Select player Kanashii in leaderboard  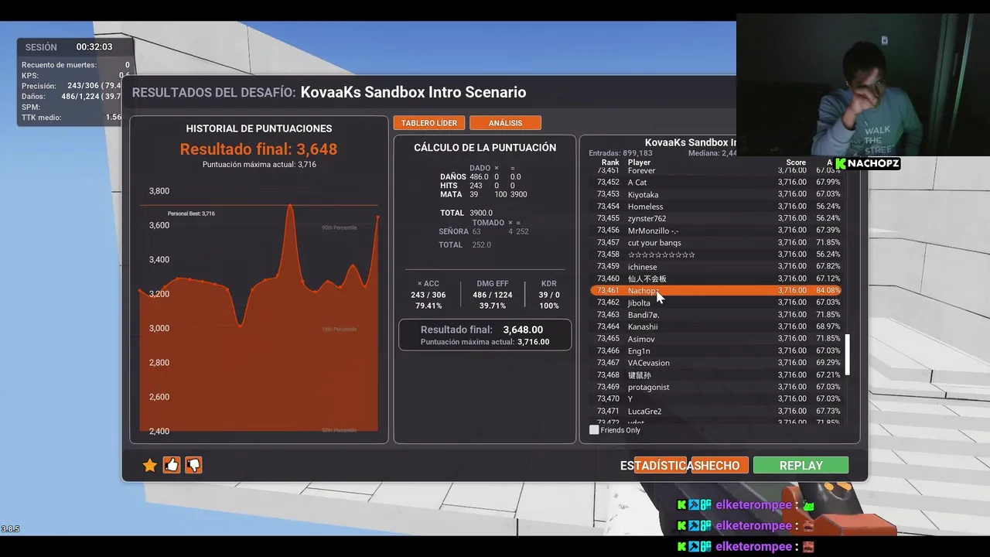716,326
